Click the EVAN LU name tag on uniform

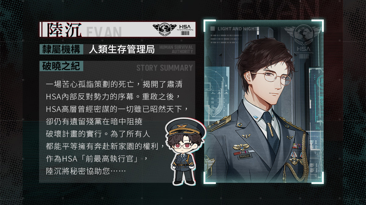(244, 156)
